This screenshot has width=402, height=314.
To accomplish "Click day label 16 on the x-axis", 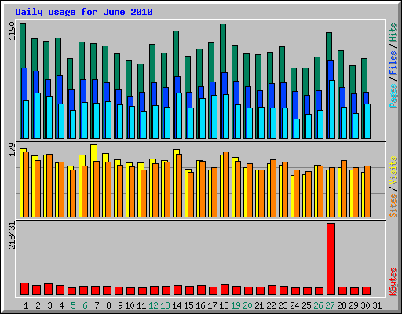I will point(200,305).
